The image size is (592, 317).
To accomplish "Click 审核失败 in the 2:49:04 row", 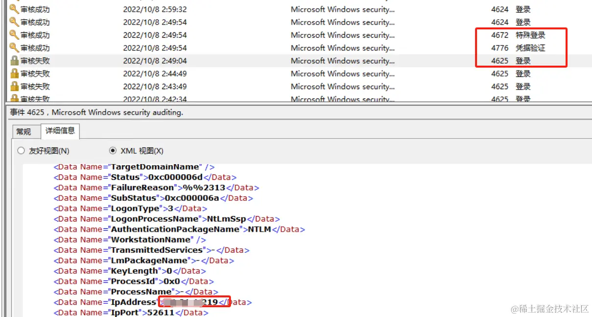I will (35, 61).
